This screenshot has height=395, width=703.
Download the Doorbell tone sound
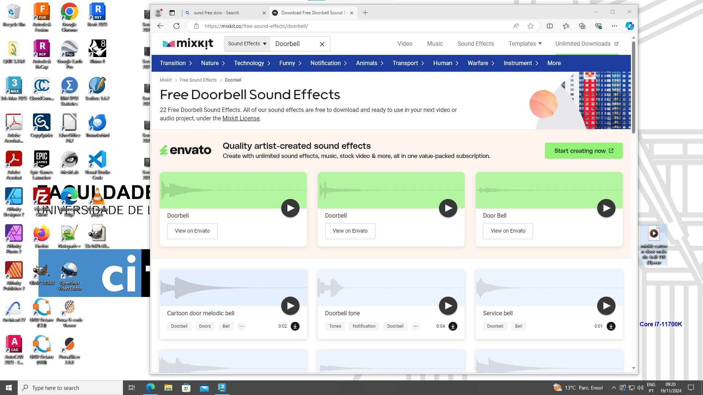(x=453, y=326)
